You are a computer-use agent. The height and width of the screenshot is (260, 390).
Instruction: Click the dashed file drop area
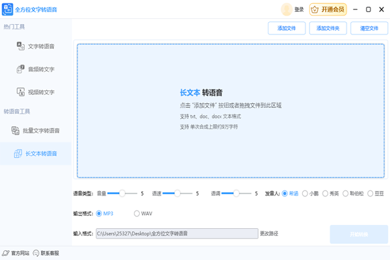click(231, 111)
